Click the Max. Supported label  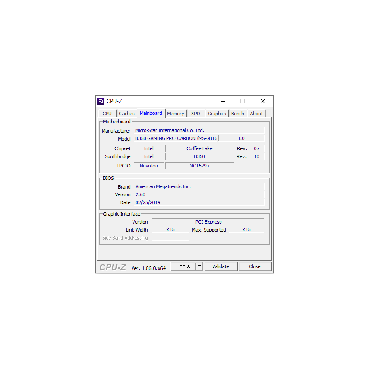pos(209,230)
